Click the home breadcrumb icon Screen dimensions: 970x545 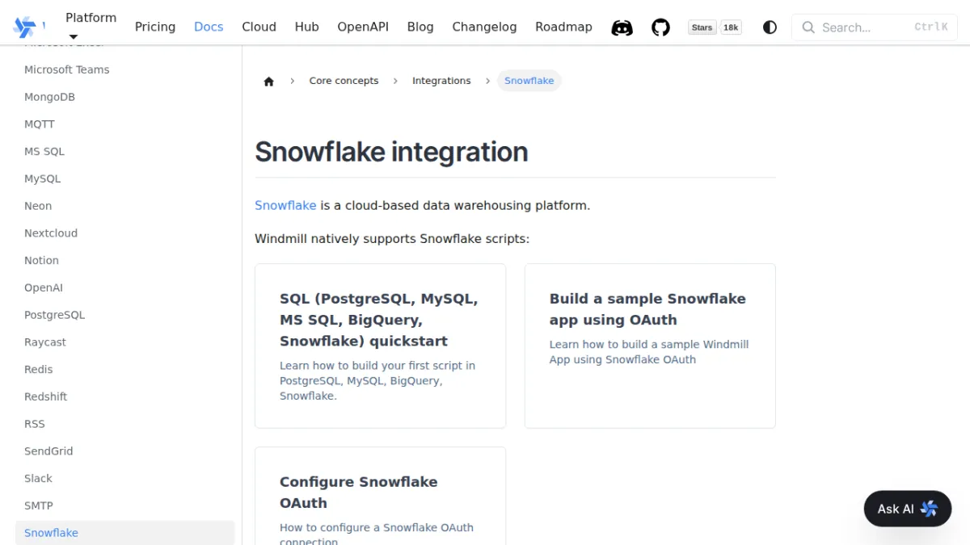[x=269, y=81]
